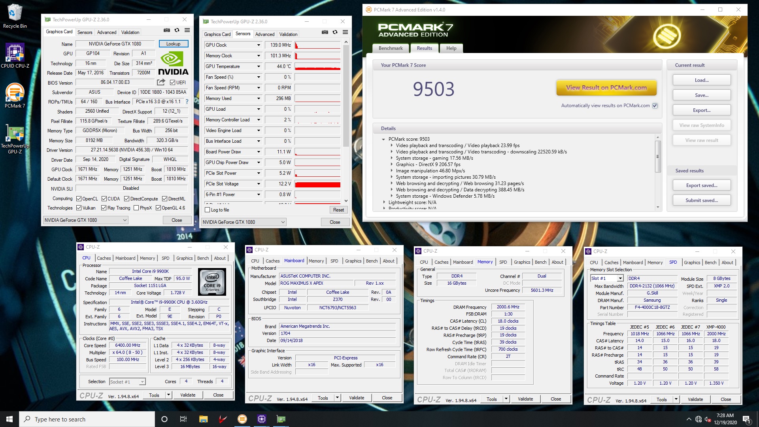
Task: Open Bench tab in CPU-Z Memory window
Action: 540,262
